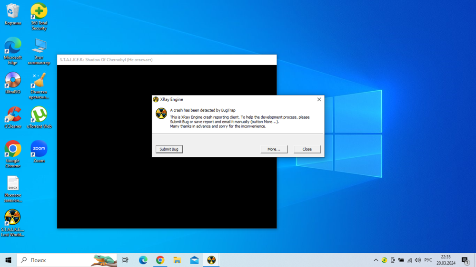Click the Submit Bug button
The image size is (476, 267).
[x=169, y=149]
